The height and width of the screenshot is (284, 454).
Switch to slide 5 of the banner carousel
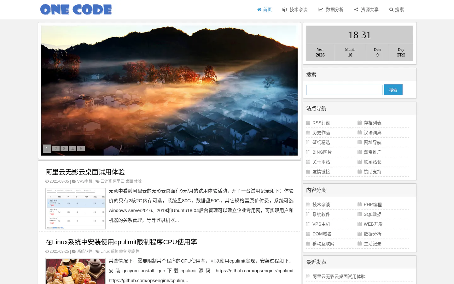81,149
